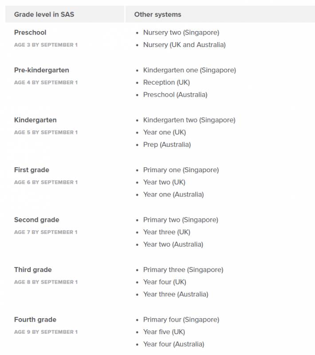The width and height of the screenshot is (315, 355).
Task: Select the Kindergarten grade heading
Action: click(x=35, y=120)
